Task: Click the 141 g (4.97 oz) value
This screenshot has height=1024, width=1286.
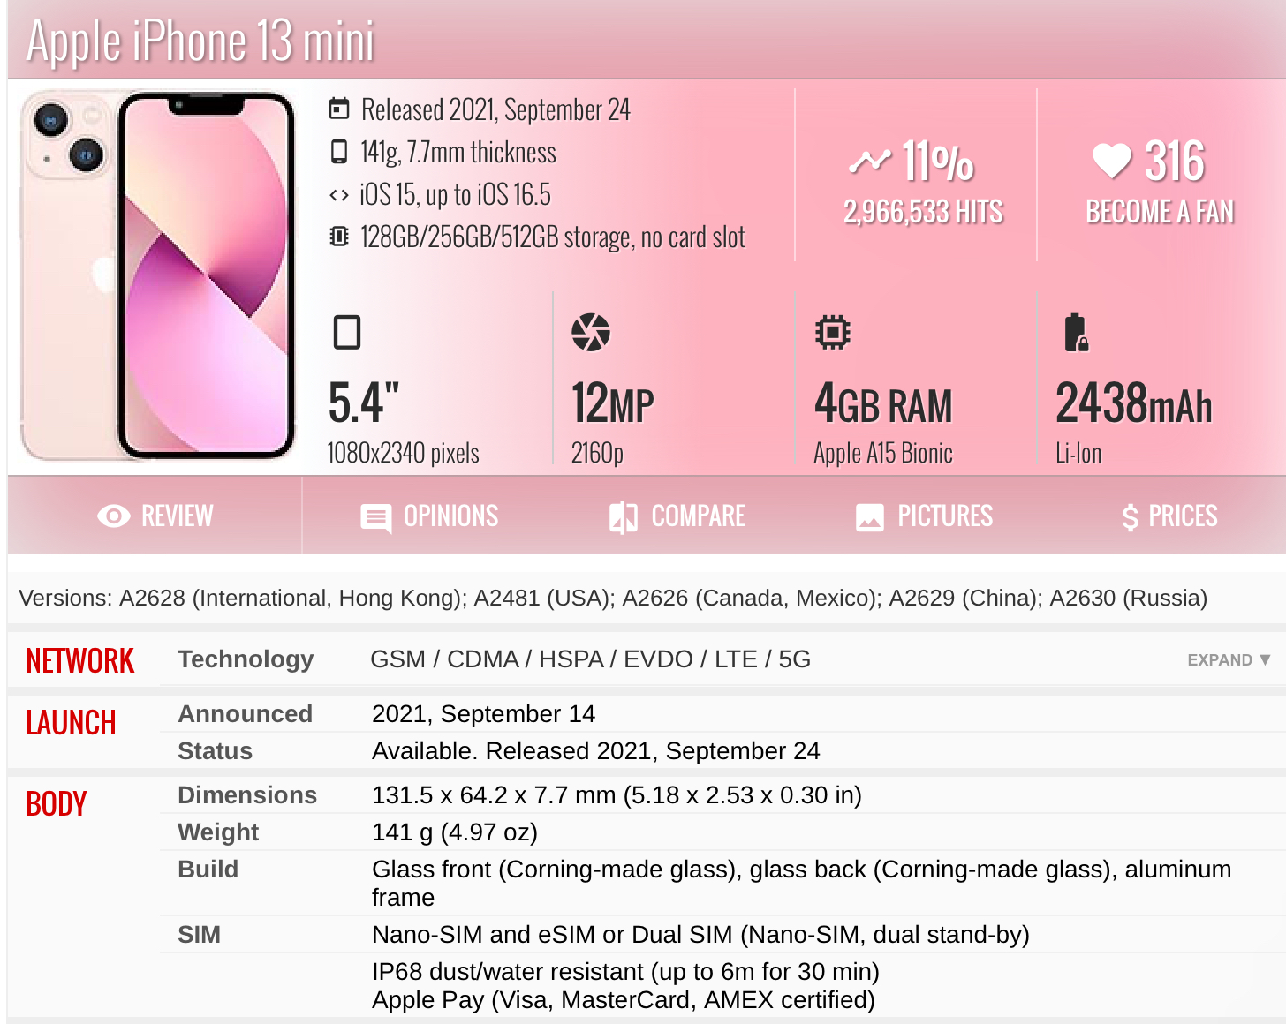Action: pos(455,832)
